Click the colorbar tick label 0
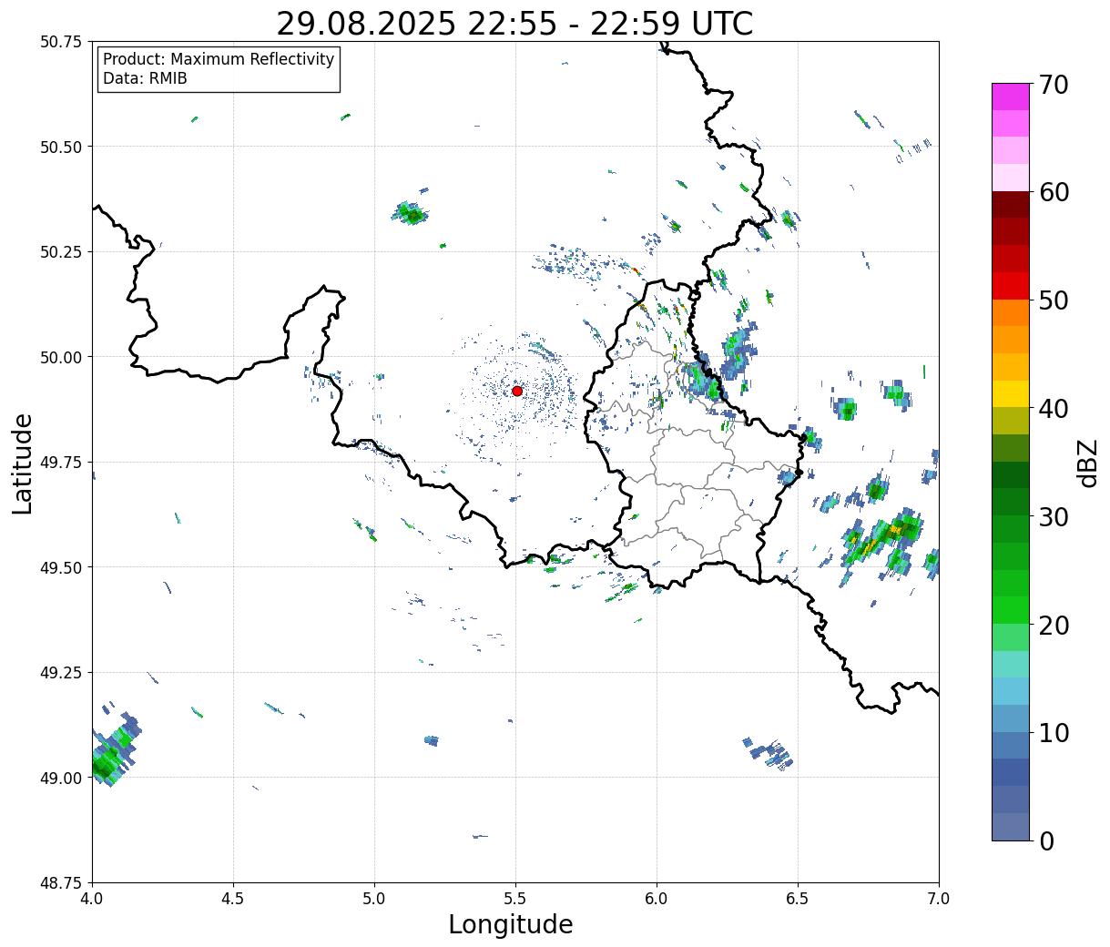The image size is (1110, 947). (x=1046, y=841)
